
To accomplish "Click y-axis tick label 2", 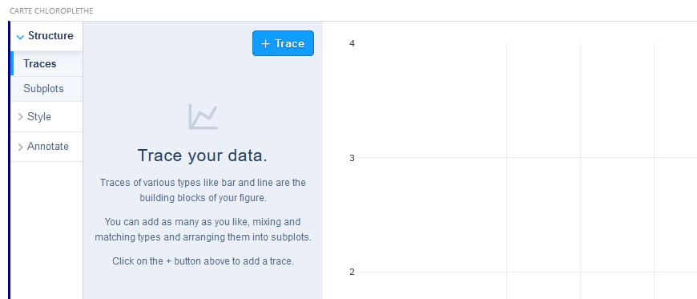I will pos(352,272).
